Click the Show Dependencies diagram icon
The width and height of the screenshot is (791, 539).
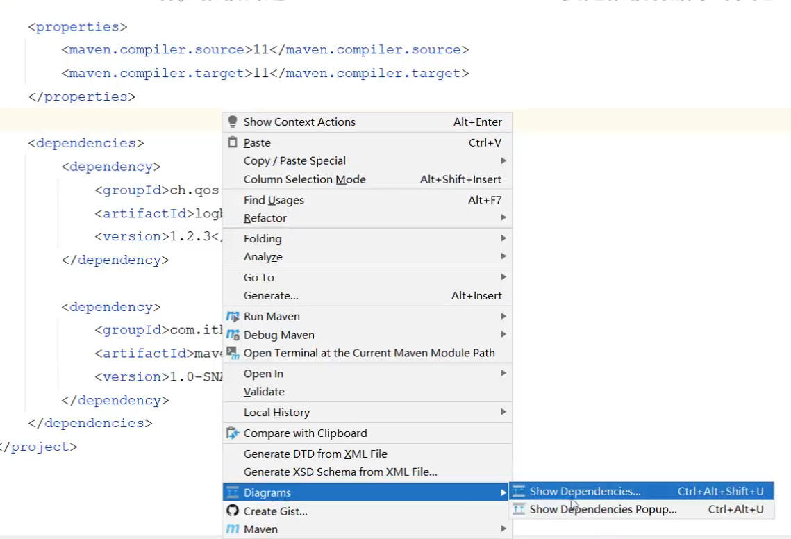[519, 491]
